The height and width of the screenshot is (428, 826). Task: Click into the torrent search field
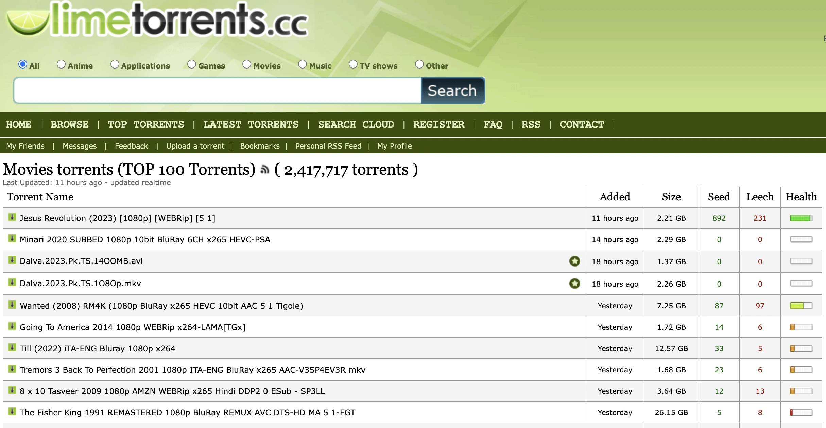pyautogui.click(x=218, y=91)
